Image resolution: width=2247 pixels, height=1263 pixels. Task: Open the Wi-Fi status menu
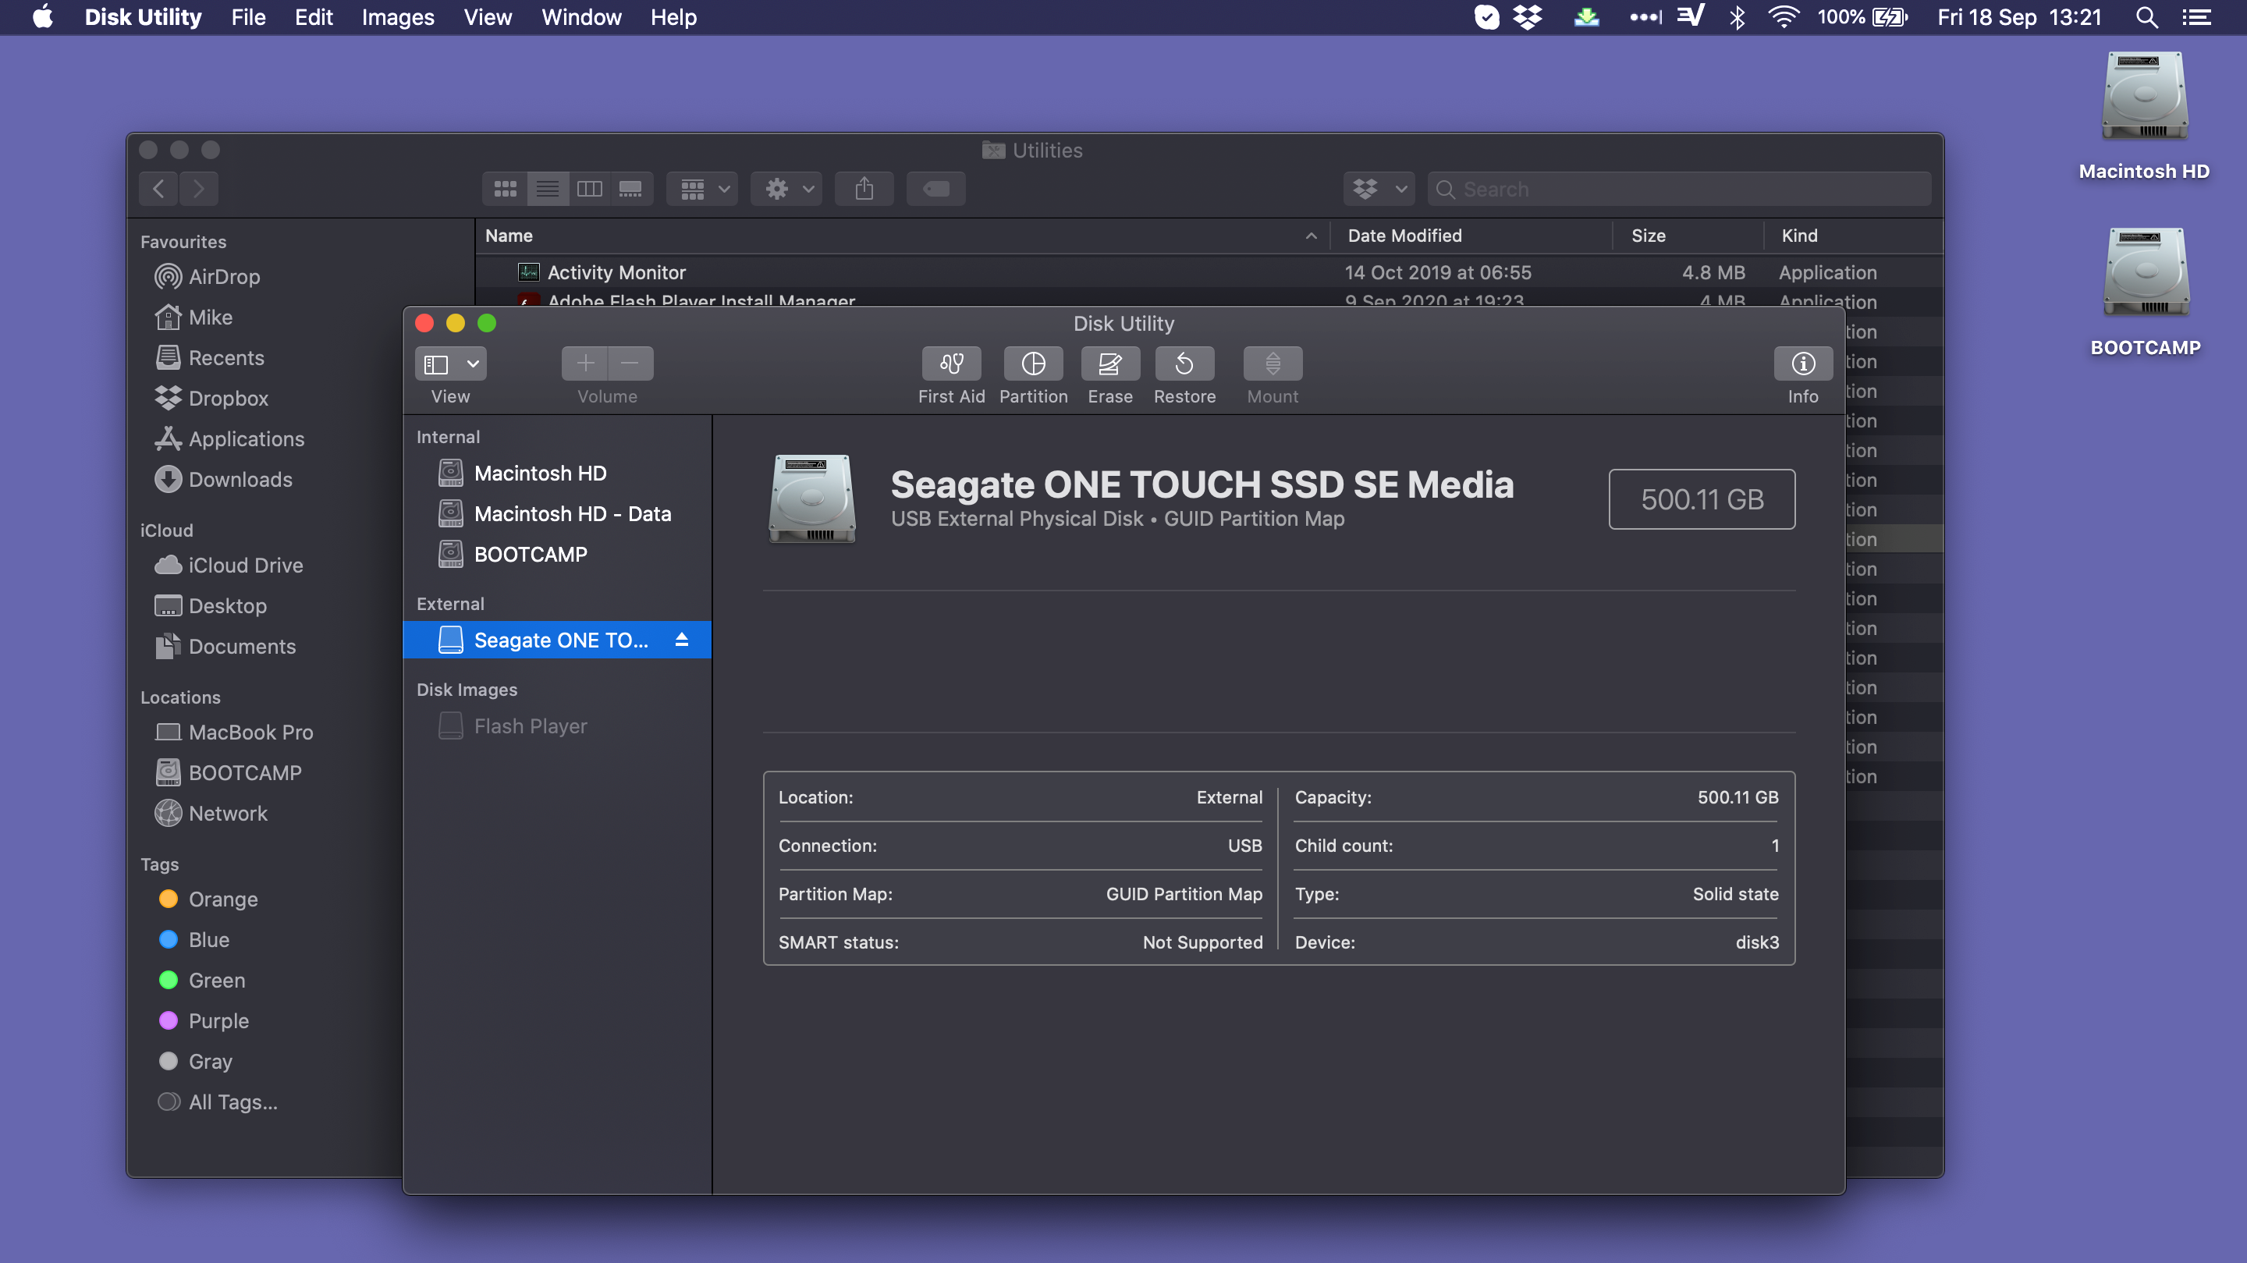(x=1783, y=17)
